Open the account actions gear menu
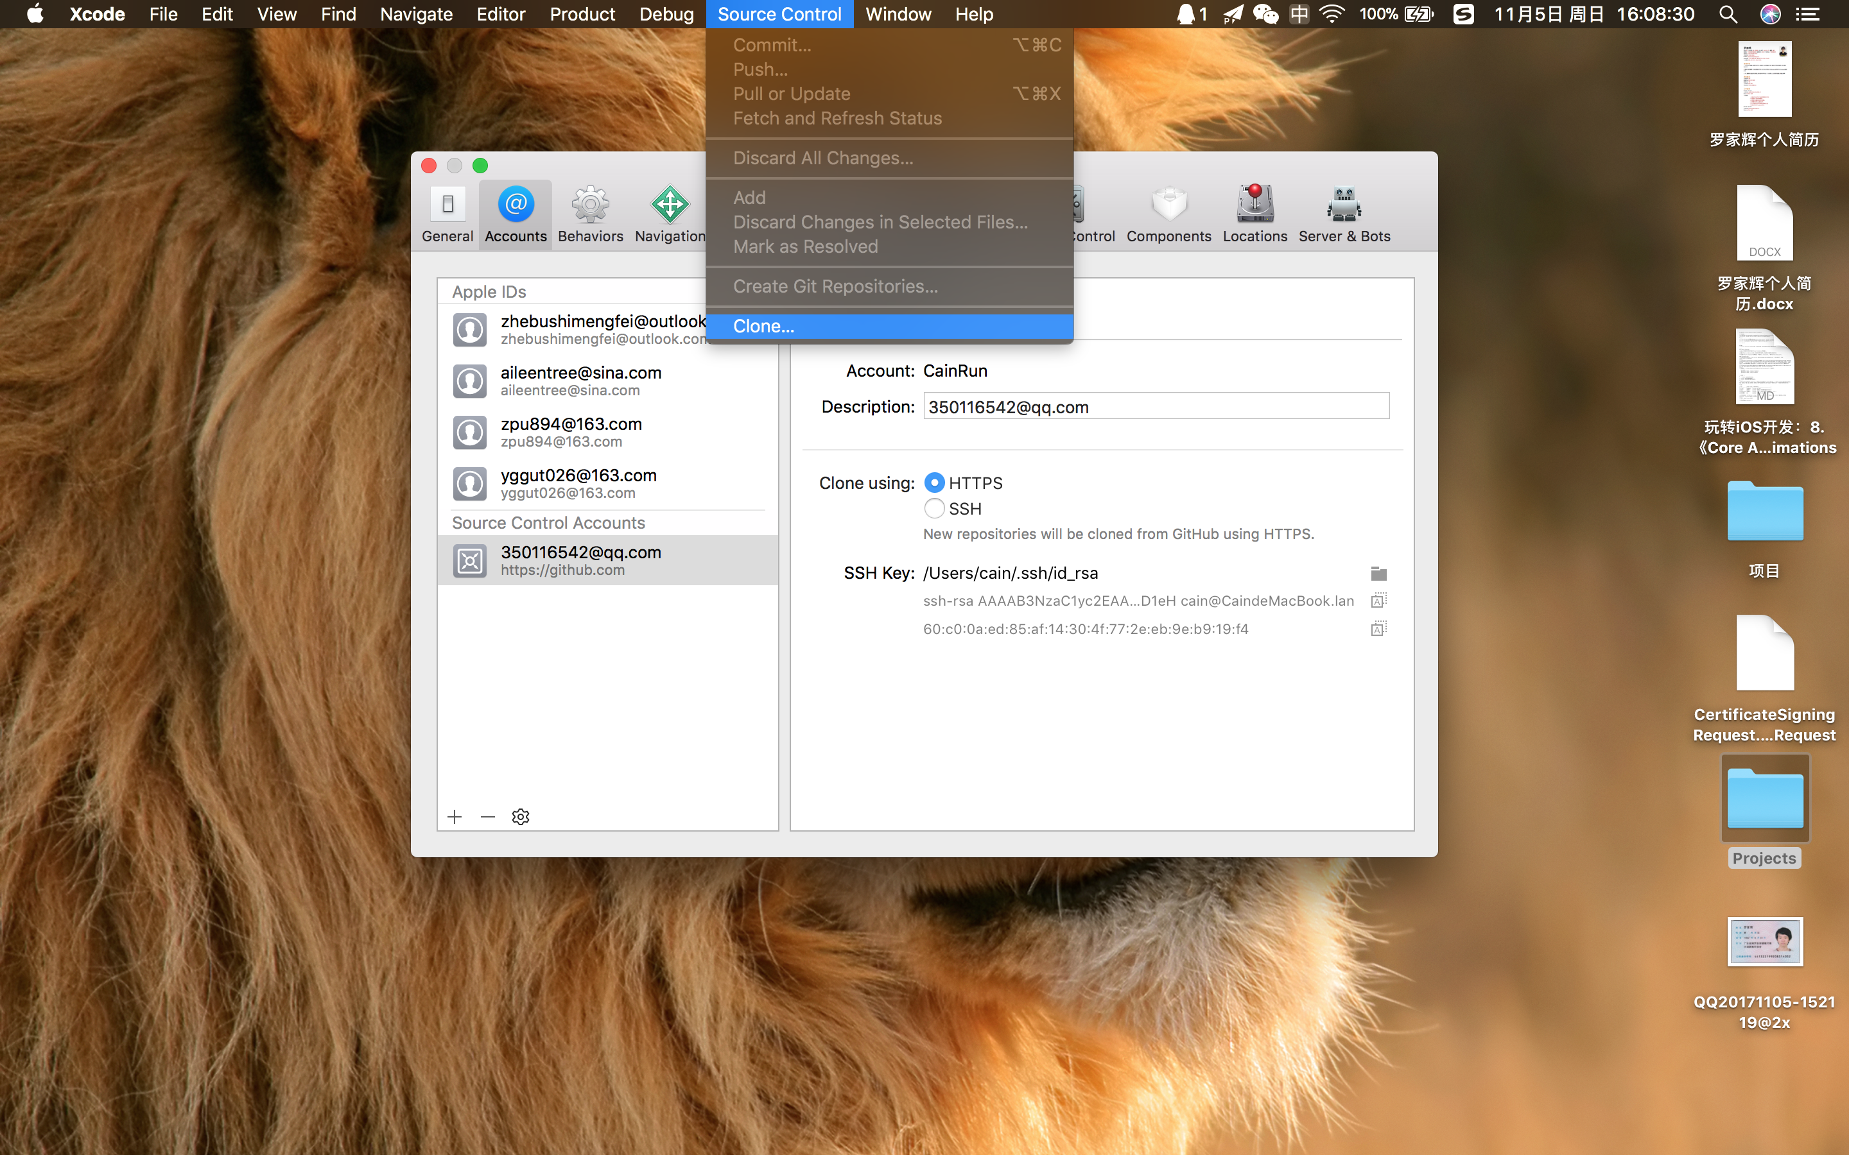The height and width of the screenshot is (1155, 1849). tap(520, 817)
